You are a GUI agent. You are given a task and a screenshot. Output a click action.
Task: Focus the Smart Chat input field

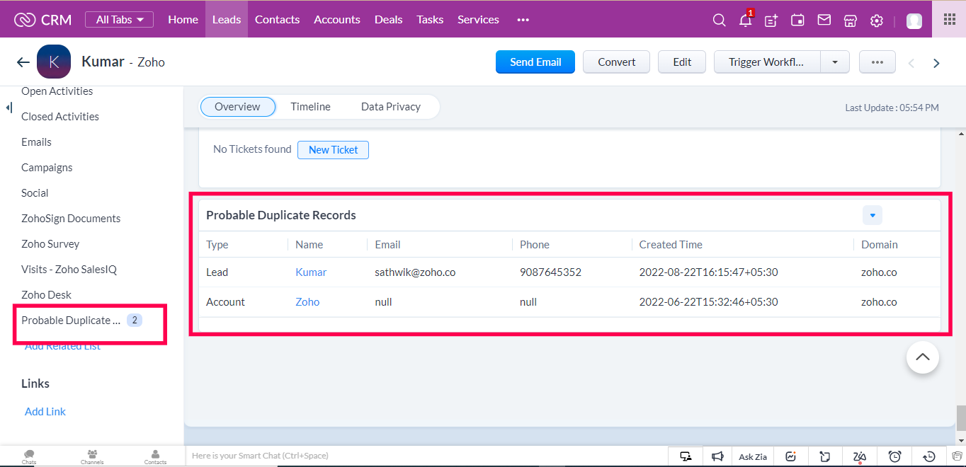[x=425, y=456]
